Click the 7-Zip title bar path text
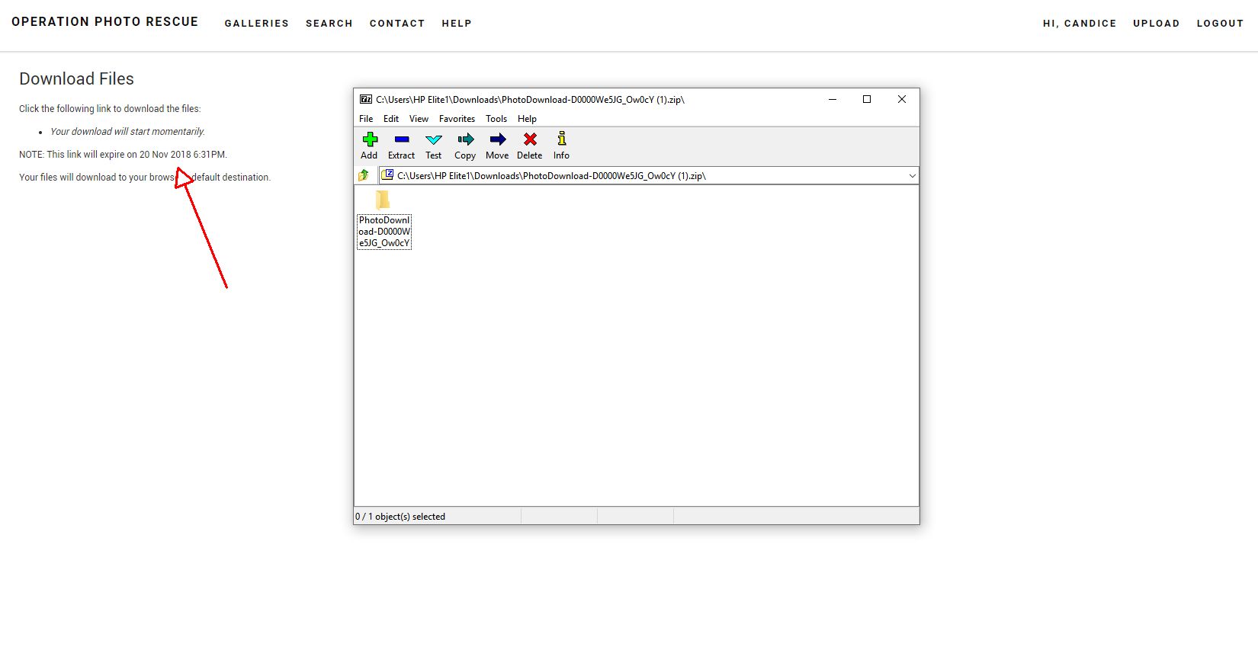 pos(530,100)
